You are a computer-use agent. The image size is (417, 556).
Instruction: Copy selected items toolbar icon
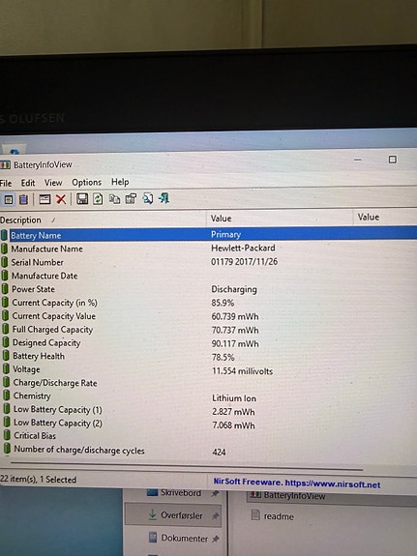[x=114, y=198]
